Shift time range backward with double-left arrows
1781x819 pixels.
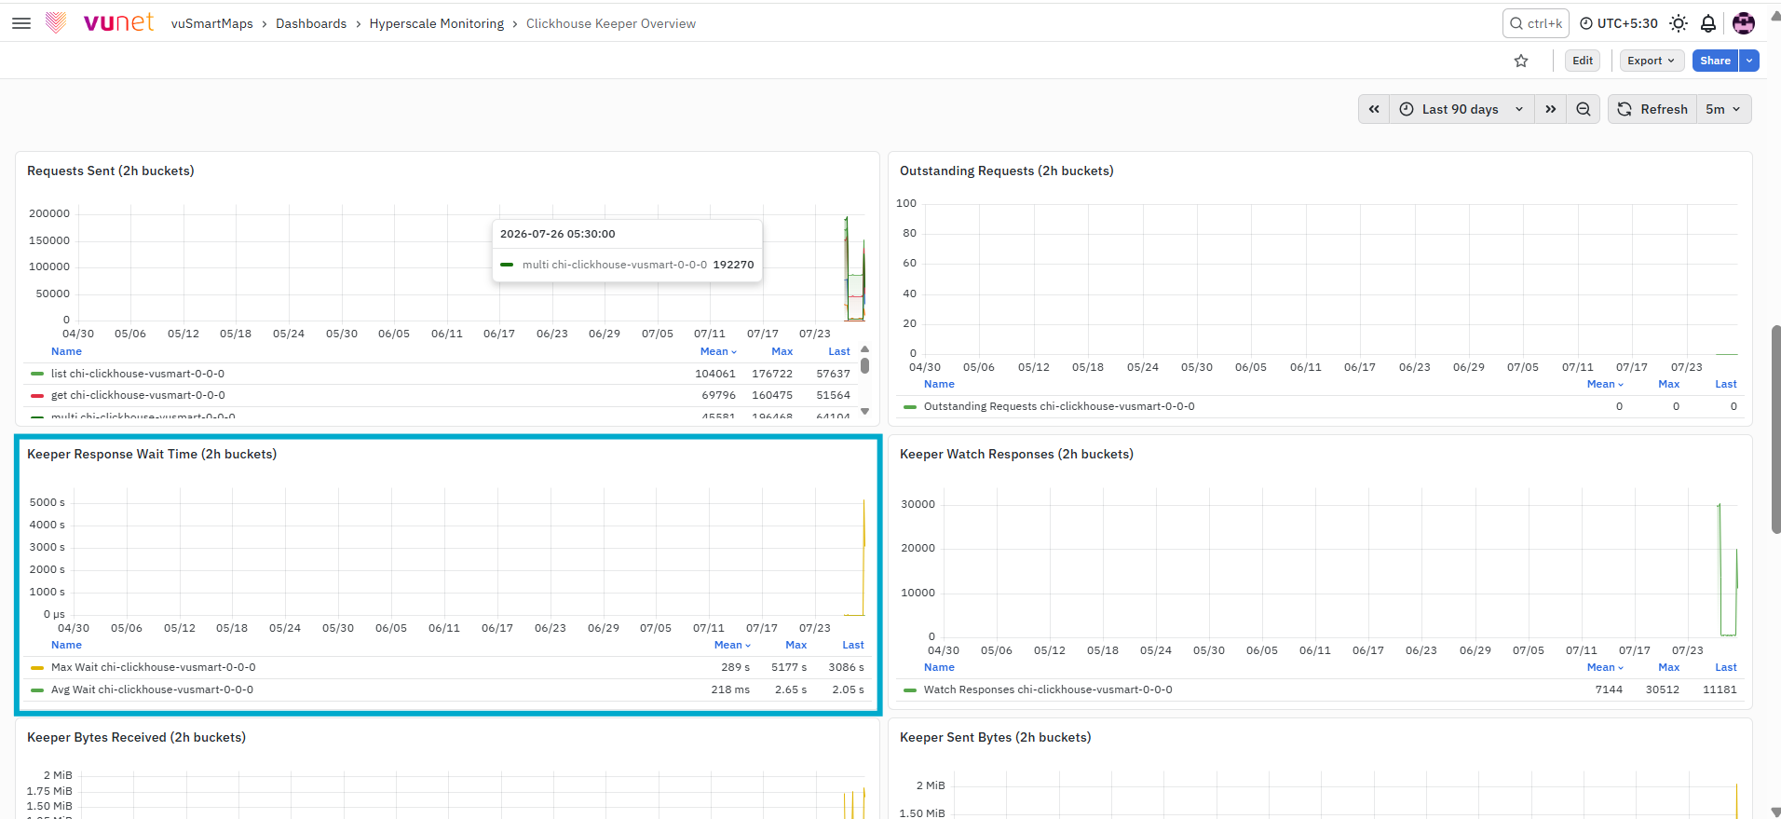coord(1374,109)
